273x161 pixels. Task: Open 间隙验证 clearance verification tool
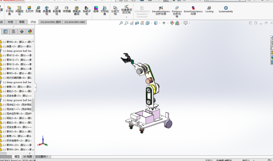pyautogui.click(x=19, y=11)
